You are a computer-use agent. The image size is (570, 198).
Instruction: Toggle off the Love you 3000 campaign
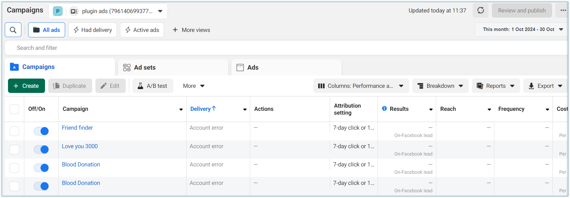(x=41, y=149)
